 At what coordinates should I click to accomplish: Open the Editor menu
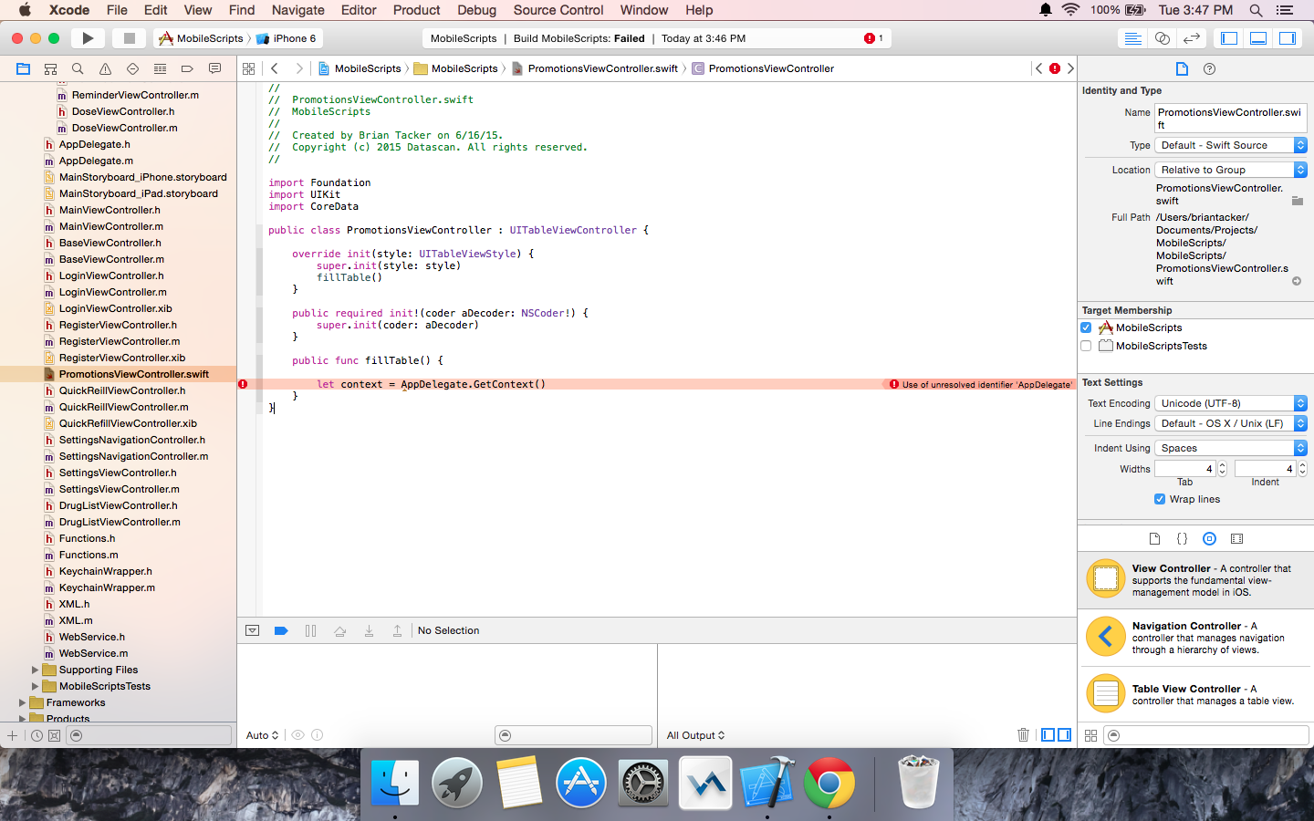359,10
